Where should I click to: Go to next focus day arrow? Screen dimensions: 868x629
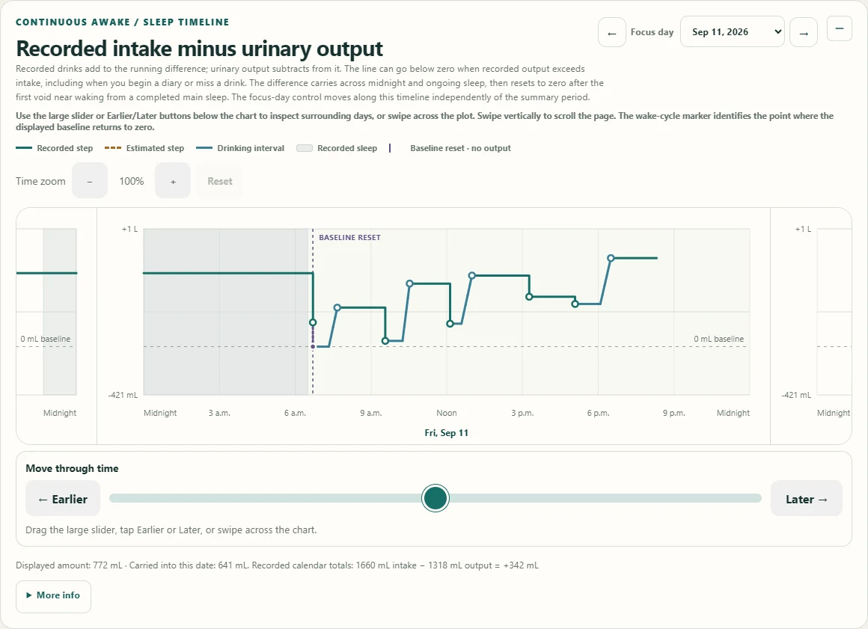pos(804,32)
